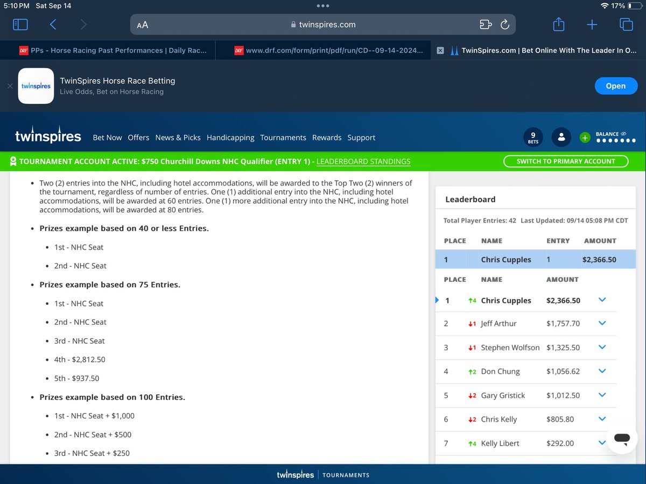The height and width of the screenshot is (484, 646).
Task: Click the '4th - $2,812.50' prize line
Action: point(80,360)
